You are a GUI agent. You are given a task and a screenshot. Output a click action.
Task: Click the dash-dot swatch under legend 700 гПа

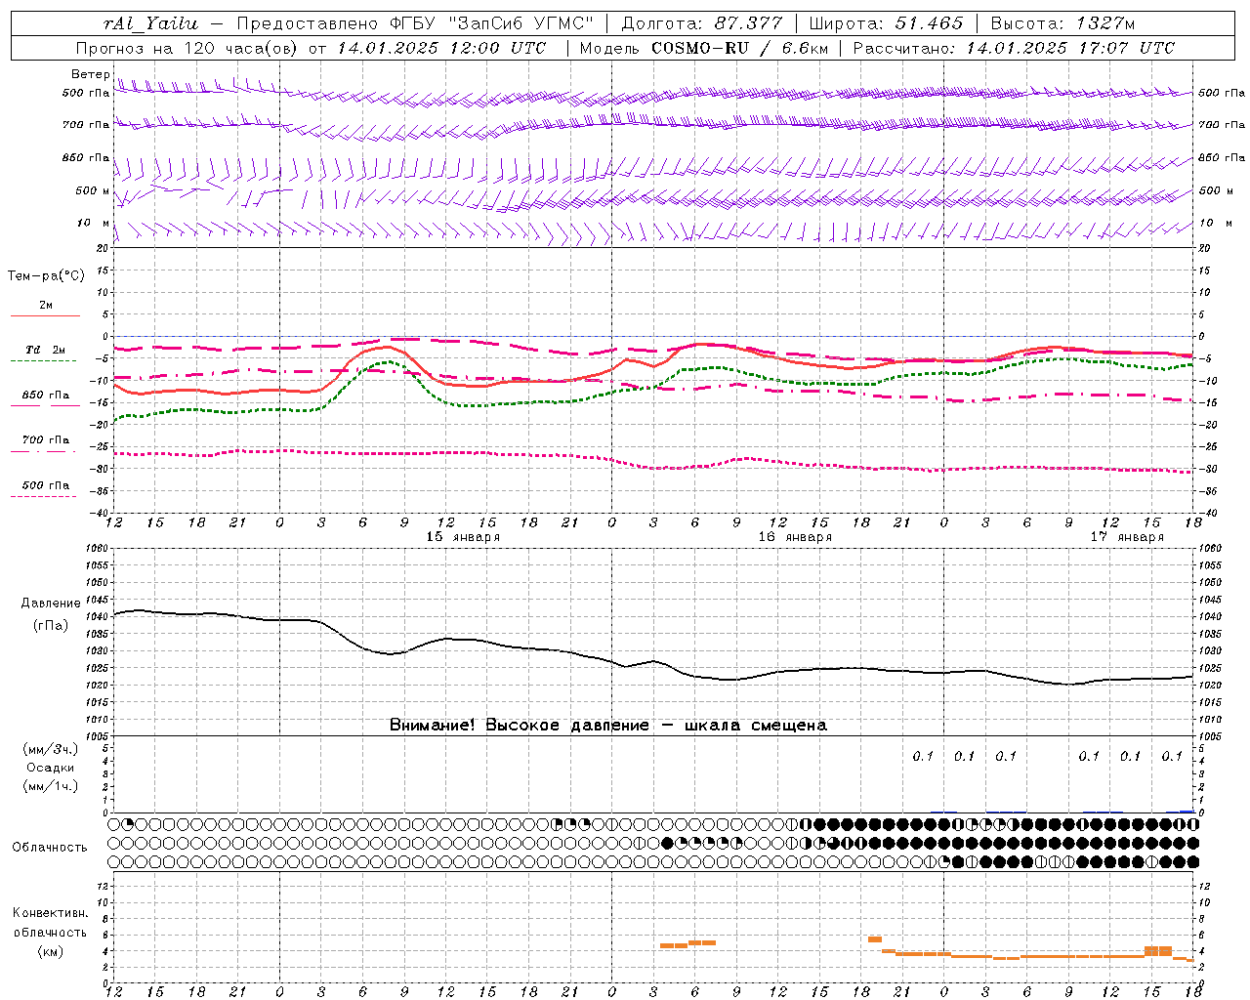pyautogui.click(x=44, y=451)
